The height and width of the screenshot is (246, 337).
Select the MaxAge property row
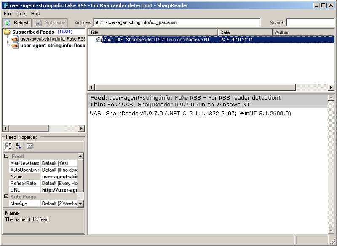click(43, 203)
